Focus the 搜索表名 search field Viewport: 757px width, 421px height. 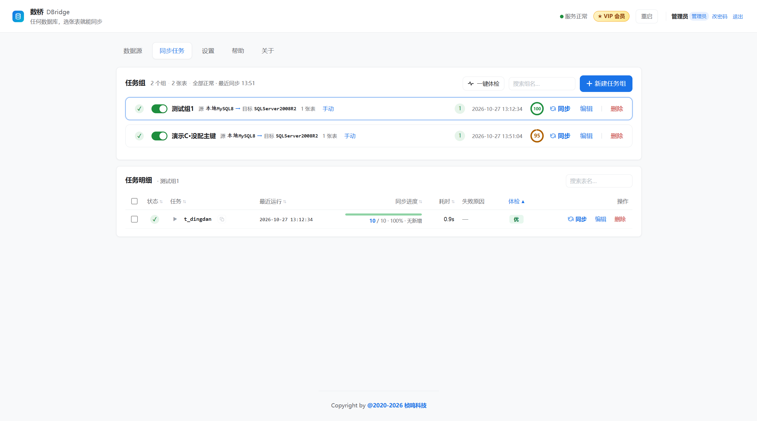[599, 181]
